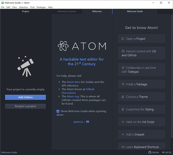Image resolution: width=173 pixels, height=155 pixels.
Task: Expand Version control with Git and GitHub
Action: pos(142,53)
